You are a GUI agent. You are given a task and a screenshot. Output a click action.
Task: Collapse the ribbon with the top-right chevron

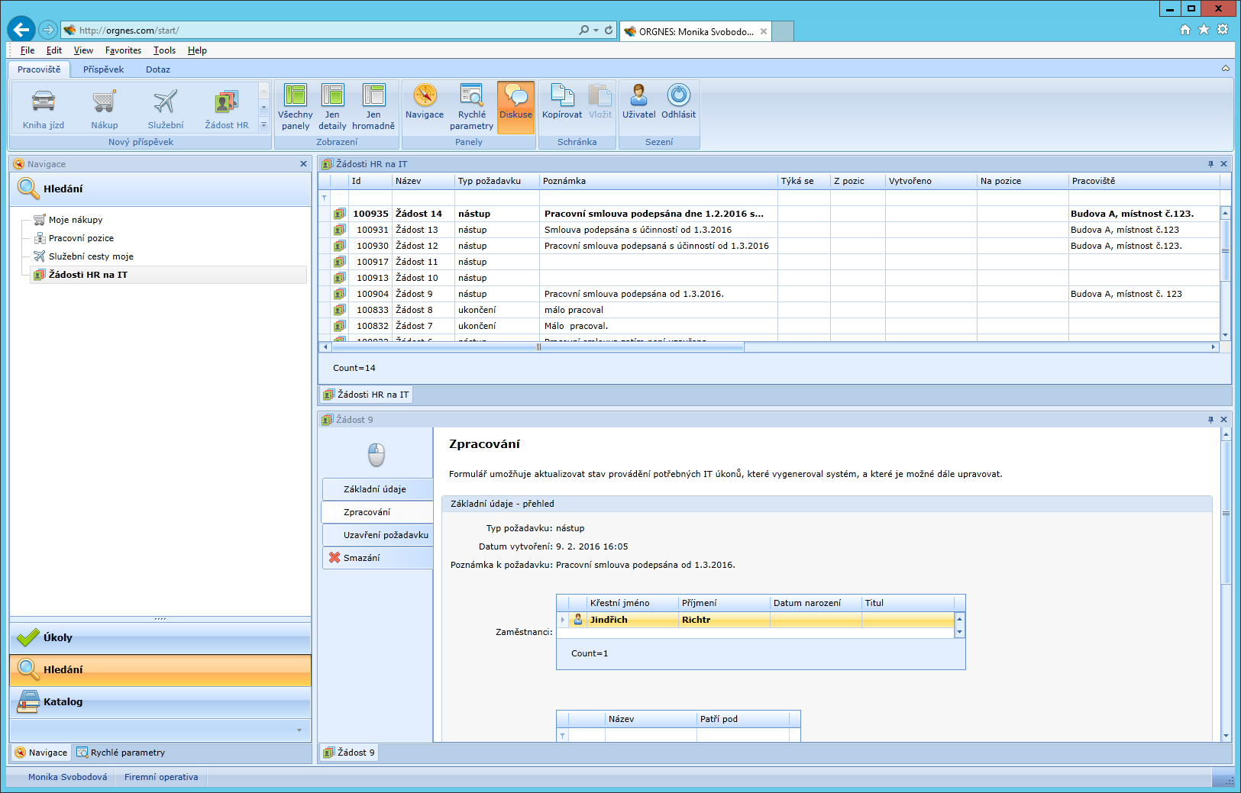[x=1226, y=69]
